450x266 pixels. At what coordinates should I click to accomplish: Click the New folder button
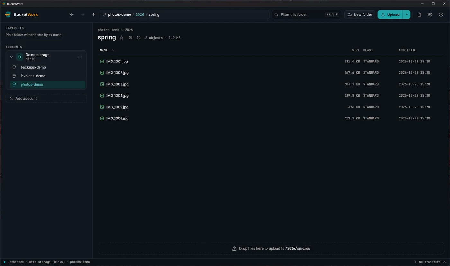[360, 14]
